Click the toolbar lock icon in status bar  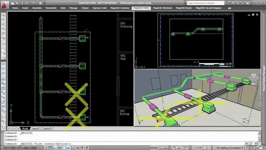pyautogui.click(x=246, y=148)
